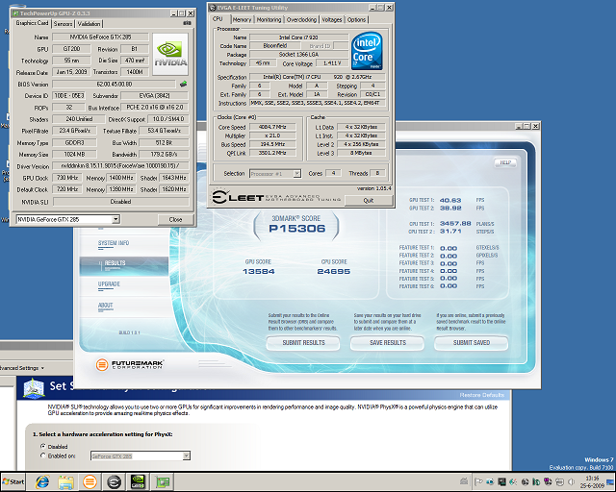Click the Core Voltage value 1.411 V
Image resolution: width=616 pixels, height=492 pixels.
click(x=332, y=63)
